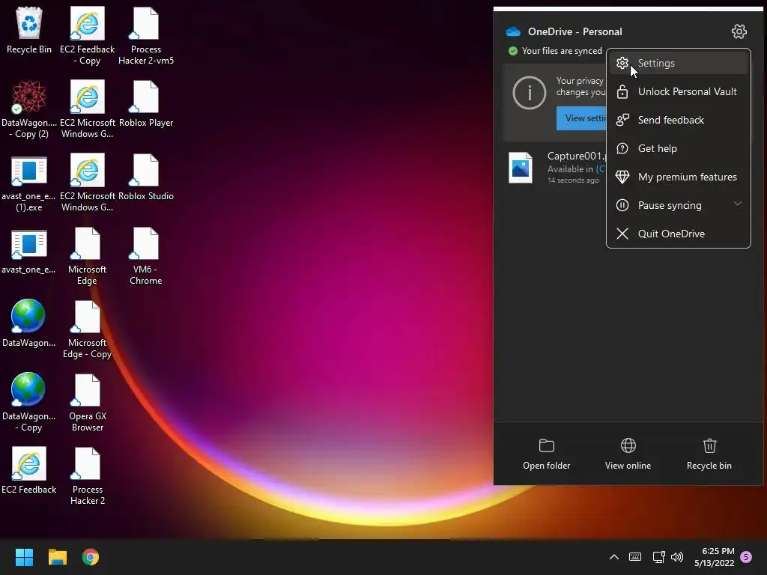Click the volume speaker tray icon
Screen dimensions: 767x575
point(677,557)
